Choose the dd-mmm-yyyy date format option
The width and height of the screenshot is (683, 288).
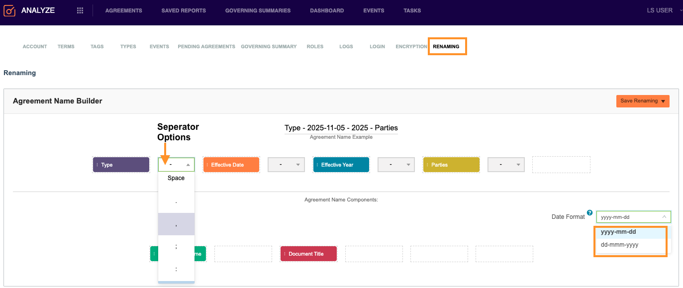pos(619,245)
